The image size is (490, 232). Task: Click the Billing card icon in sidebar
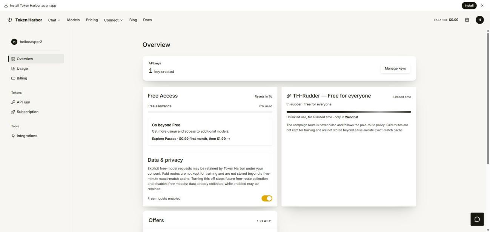tap(13, 78)
